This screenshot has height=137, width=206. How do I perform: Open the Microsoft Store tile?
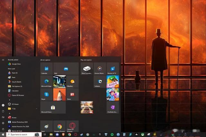pos(53,107)
